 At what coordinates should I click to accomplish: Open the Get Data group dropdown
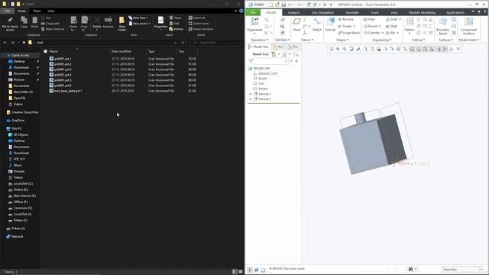[282, 40]
